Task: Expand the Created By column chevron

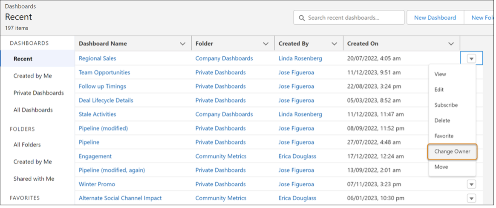Action: pyautogui.click(x=335, y=43)
